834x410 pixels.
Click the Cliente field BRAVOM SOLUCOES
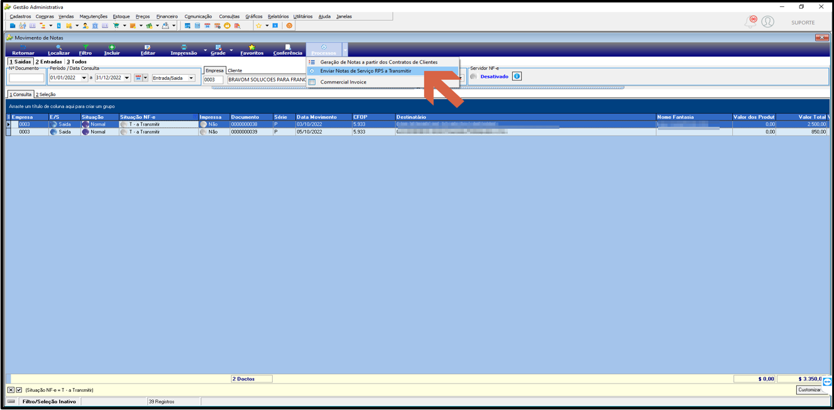pyautogui.click(x=266, y=80)
